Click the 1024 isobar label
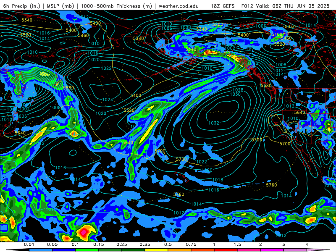The width and height of the screenshot is (336, 252). point(108,100)
